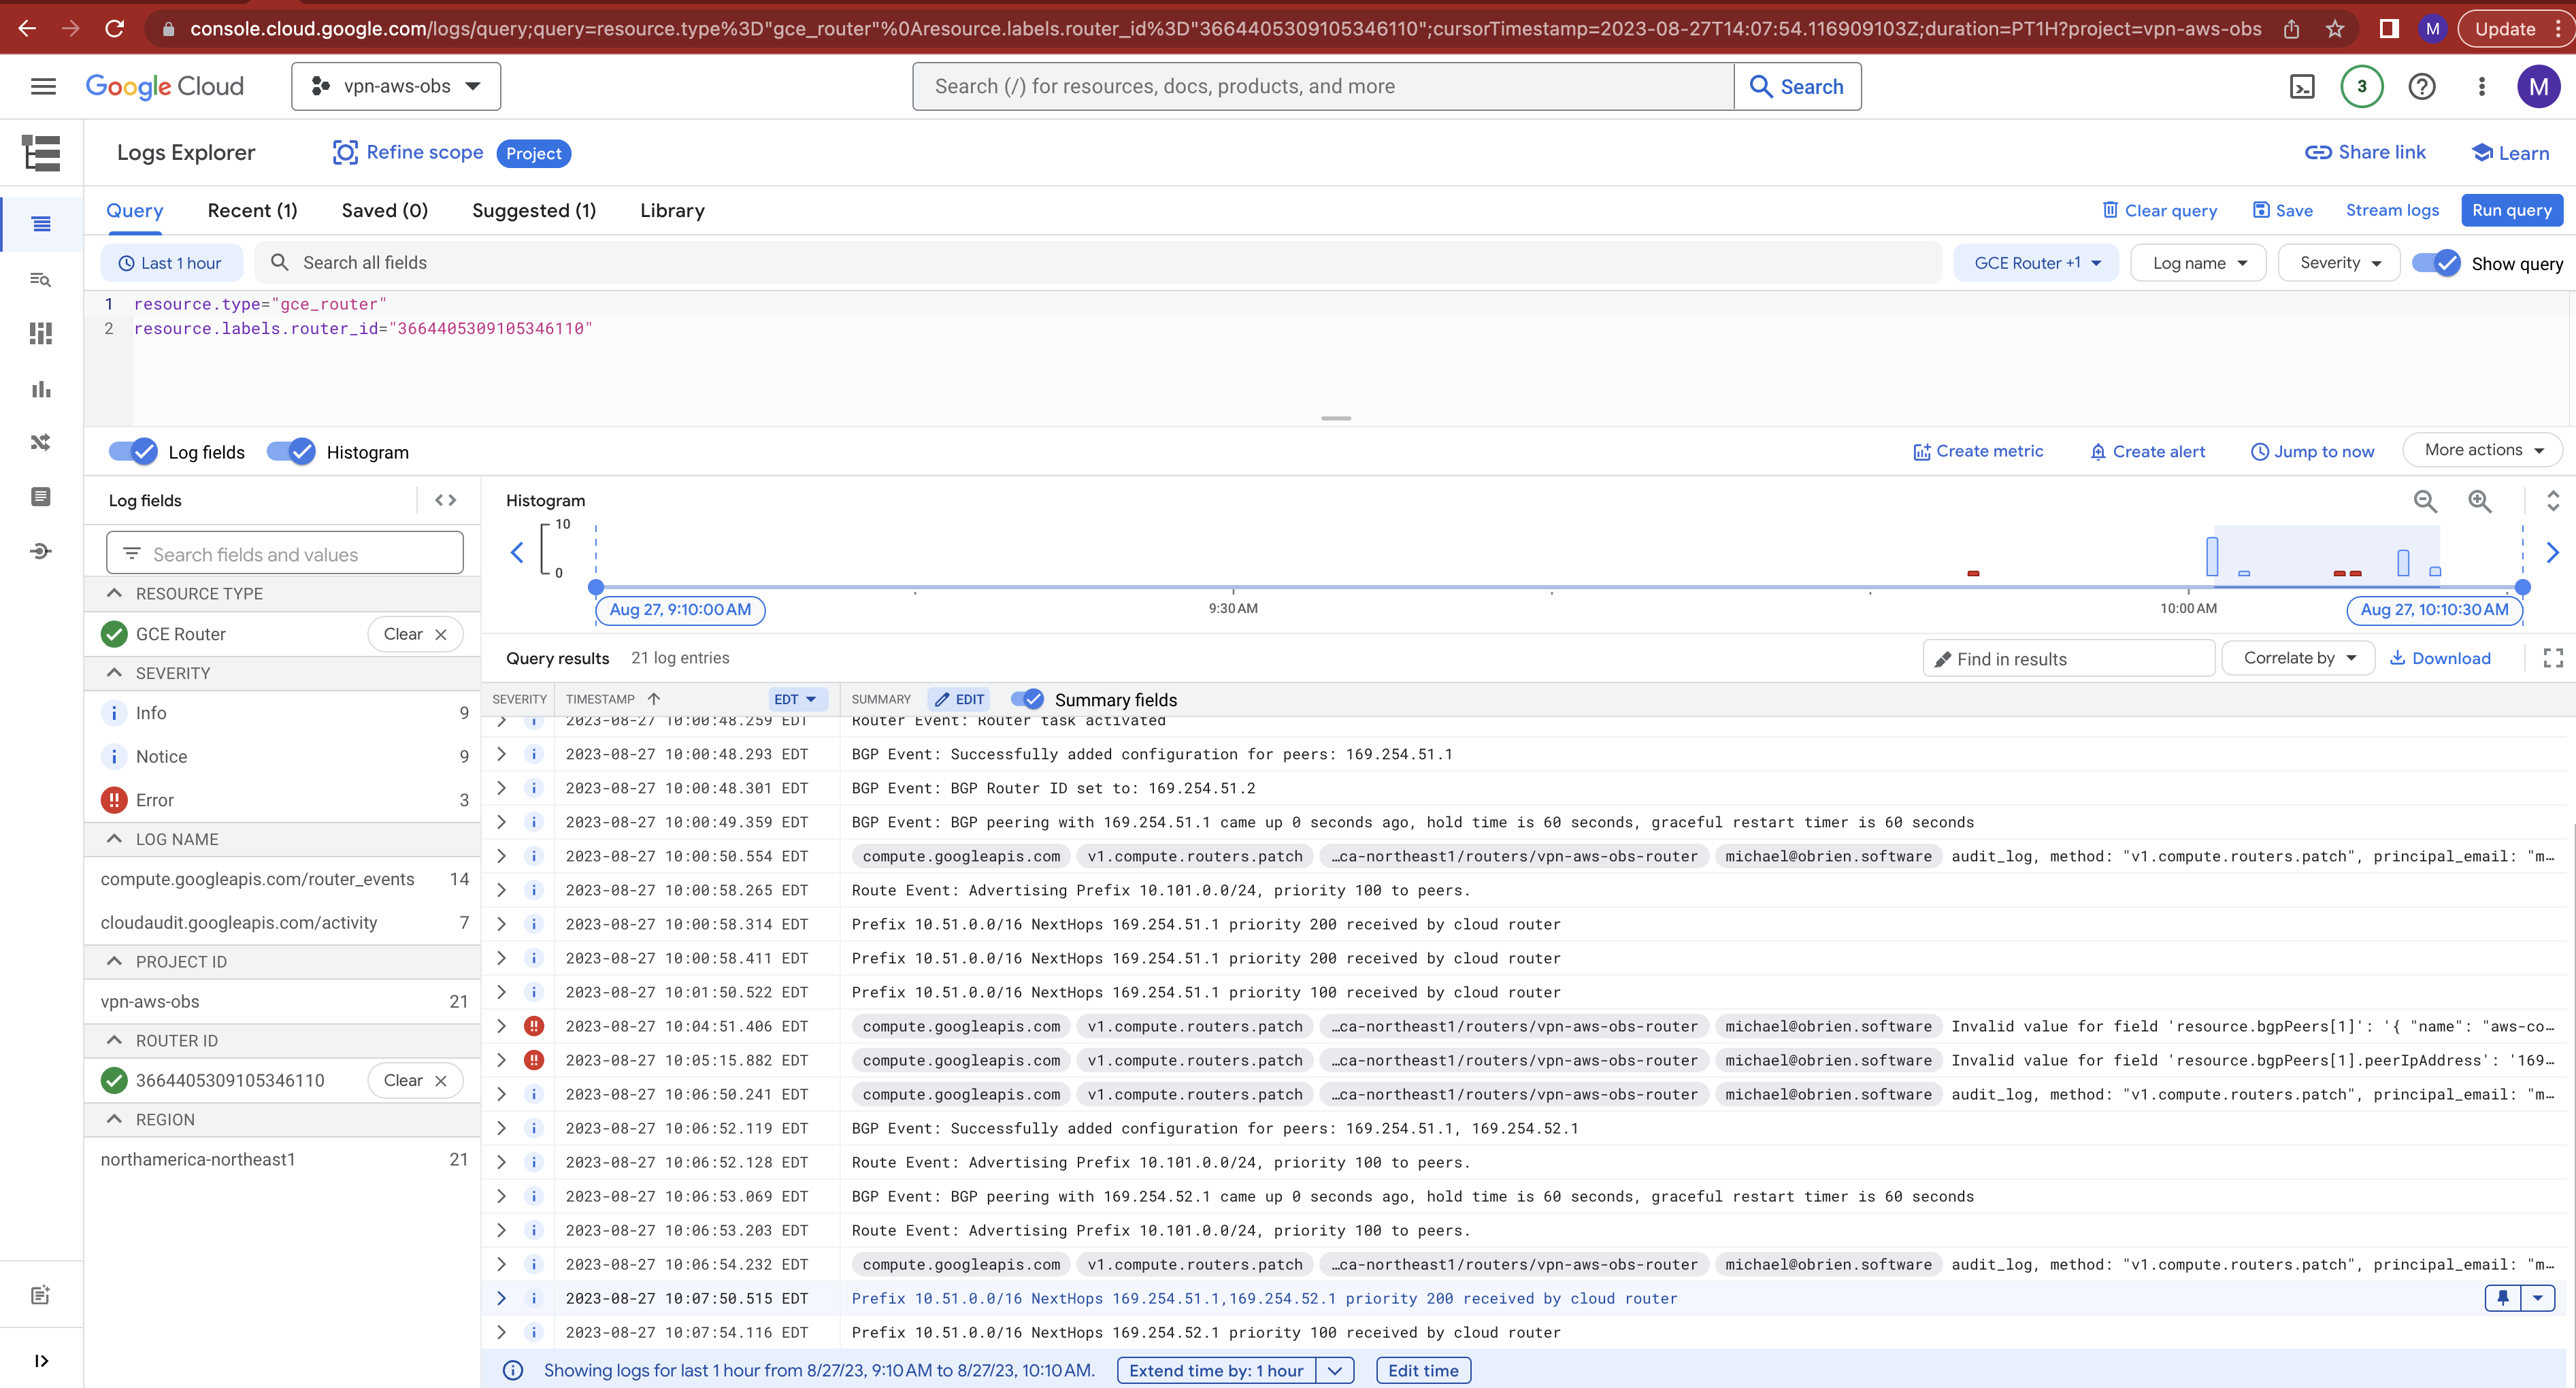Open the main navigation hamburger menu
Viewport: 2576px width, 1388px height.
click(43, 87)
